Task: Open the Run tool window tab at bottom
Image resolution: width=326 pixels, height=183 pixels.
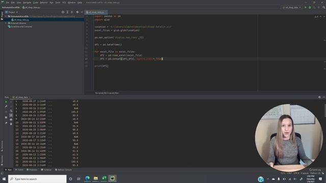Action: (8, 170)
